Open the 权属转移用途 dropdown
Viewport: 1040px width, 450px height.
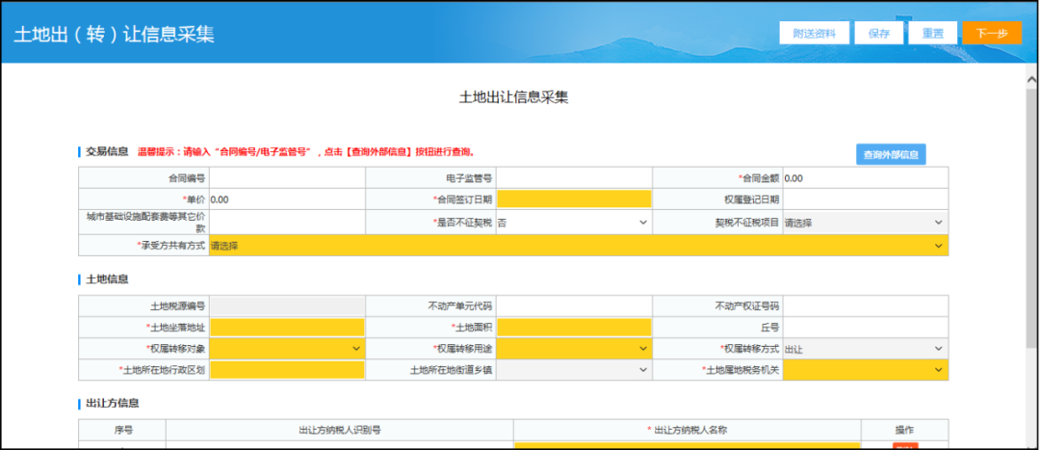pos(574,348)
